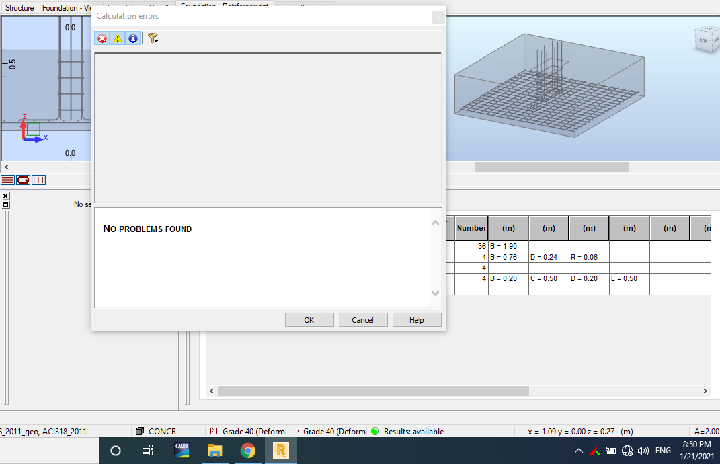Click the green Results: available status indicator
The image size is (720, 464).
tap(374, 431)
